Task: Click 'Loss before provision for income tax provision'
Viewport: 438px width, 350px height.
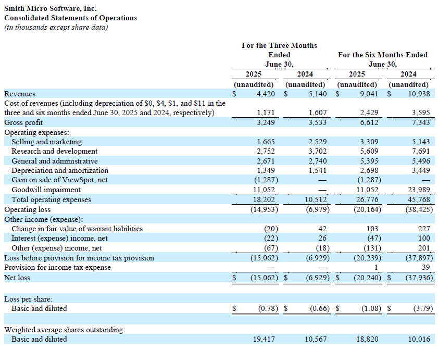Action: click(x=79, y=258)
